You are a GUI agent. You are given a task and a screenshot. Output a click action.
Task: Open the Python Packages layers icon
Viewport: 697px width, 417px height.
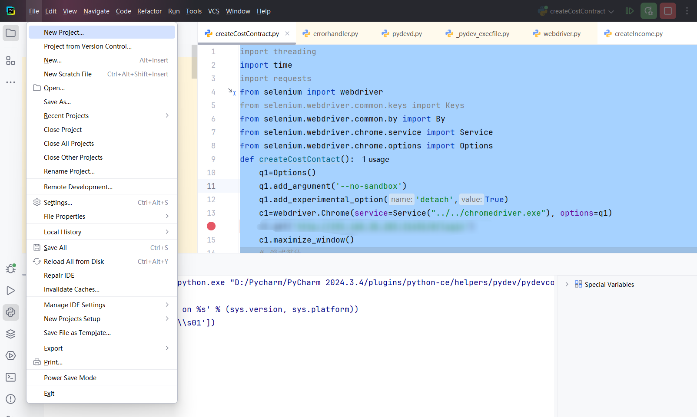[11, 334]
